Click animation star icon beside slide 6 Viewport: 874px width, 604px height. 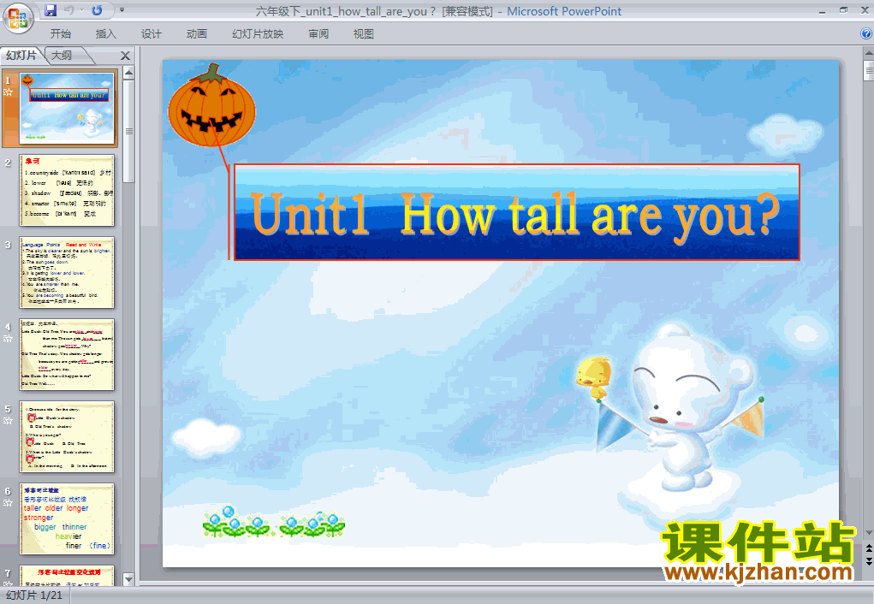(x=9, y=502)
